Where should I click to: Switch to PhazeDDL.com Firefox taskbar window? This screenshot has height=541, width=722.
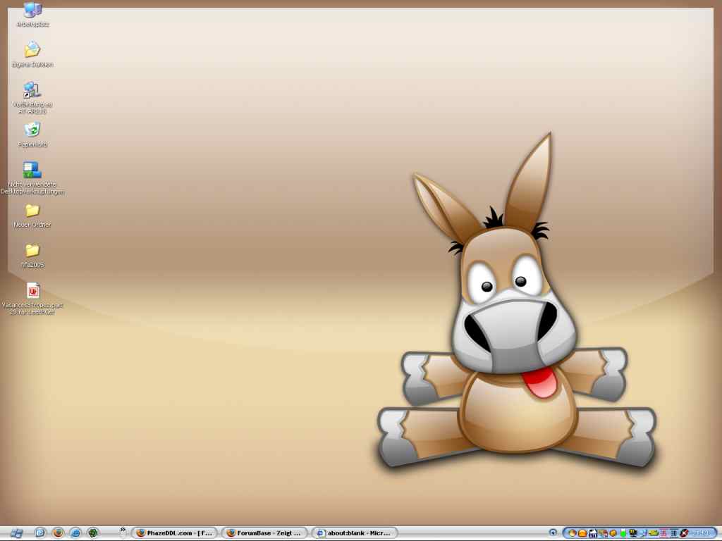[175, 533]
